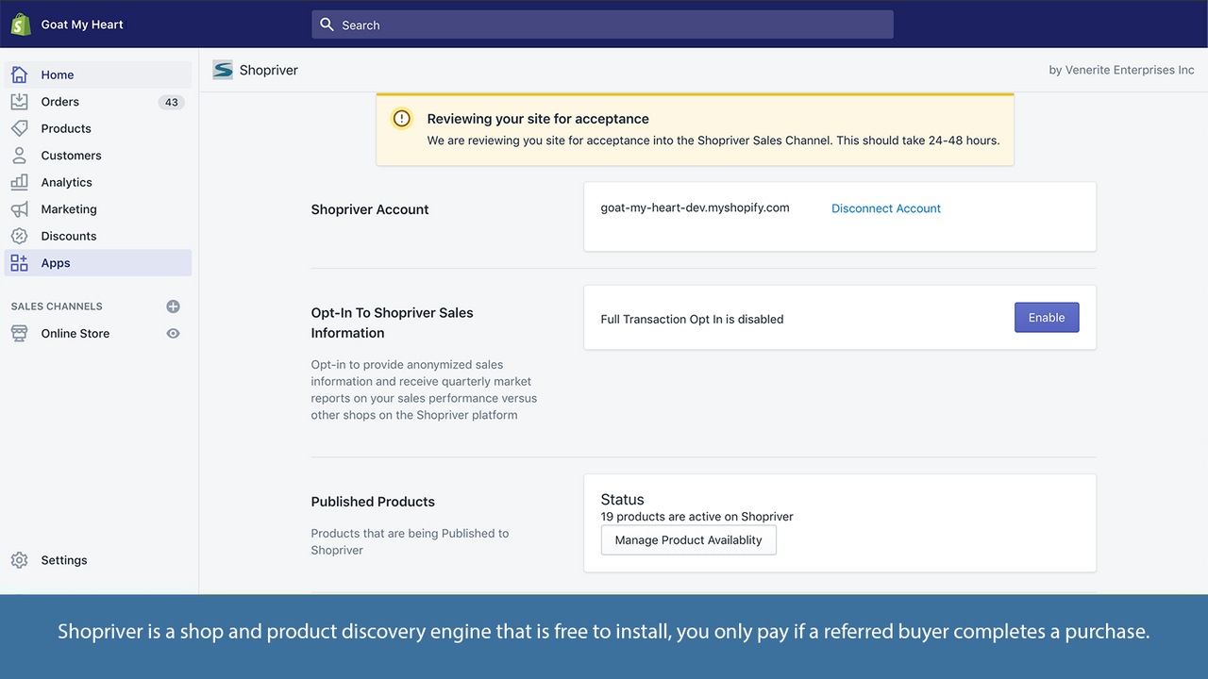Click the Goat My Heart store name

(x=82, y=25)
